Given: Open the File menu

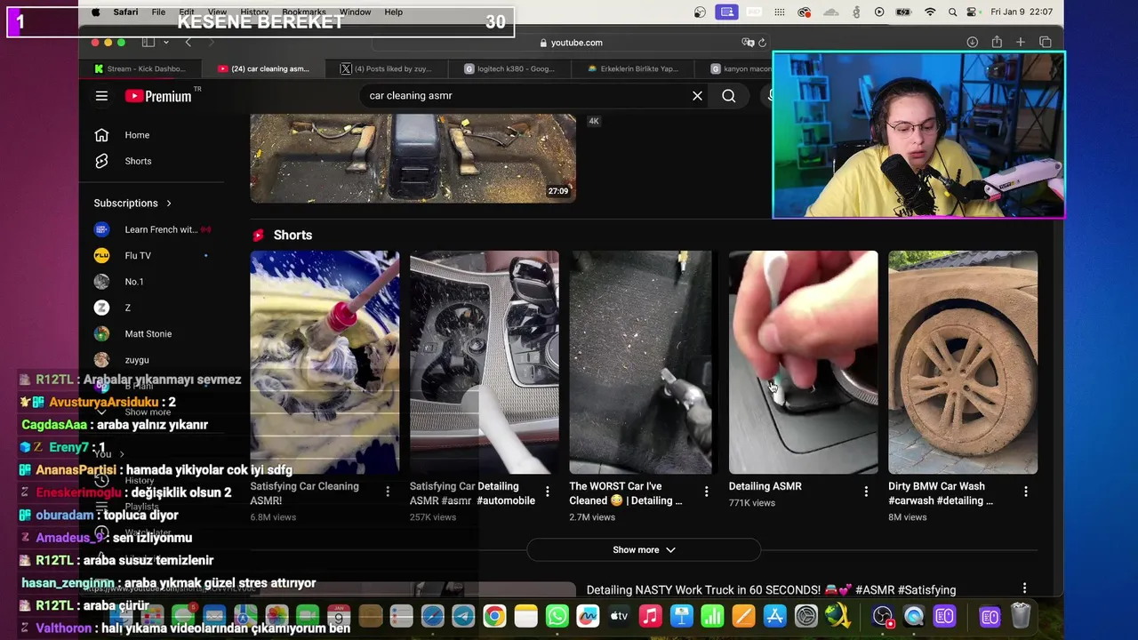Looking at the screenshot, I should [x=158, y=12].
